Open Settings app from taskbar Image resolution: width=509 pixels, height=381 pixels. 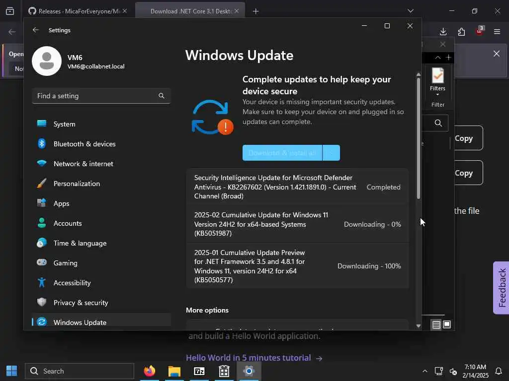(249, 371)
